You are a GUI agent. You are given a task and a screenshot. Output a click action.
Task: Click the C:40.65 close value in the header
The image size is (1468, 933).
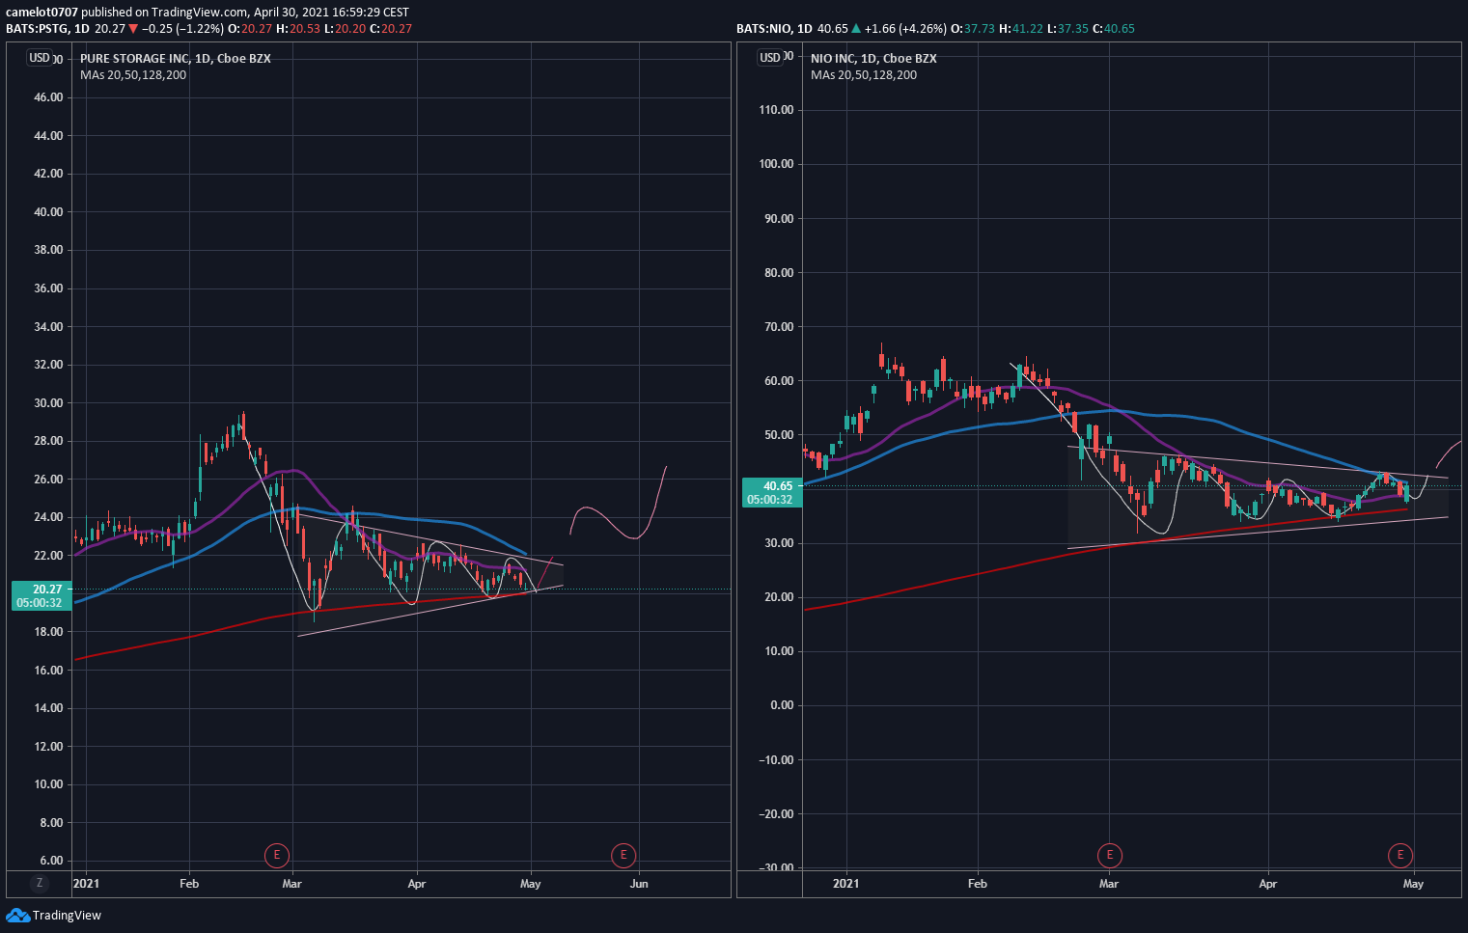tap(1114, 29)
